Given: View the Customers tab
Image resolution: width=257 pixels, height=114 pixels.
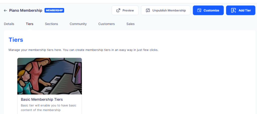Looking at the screenshot, I should (106, 24).
